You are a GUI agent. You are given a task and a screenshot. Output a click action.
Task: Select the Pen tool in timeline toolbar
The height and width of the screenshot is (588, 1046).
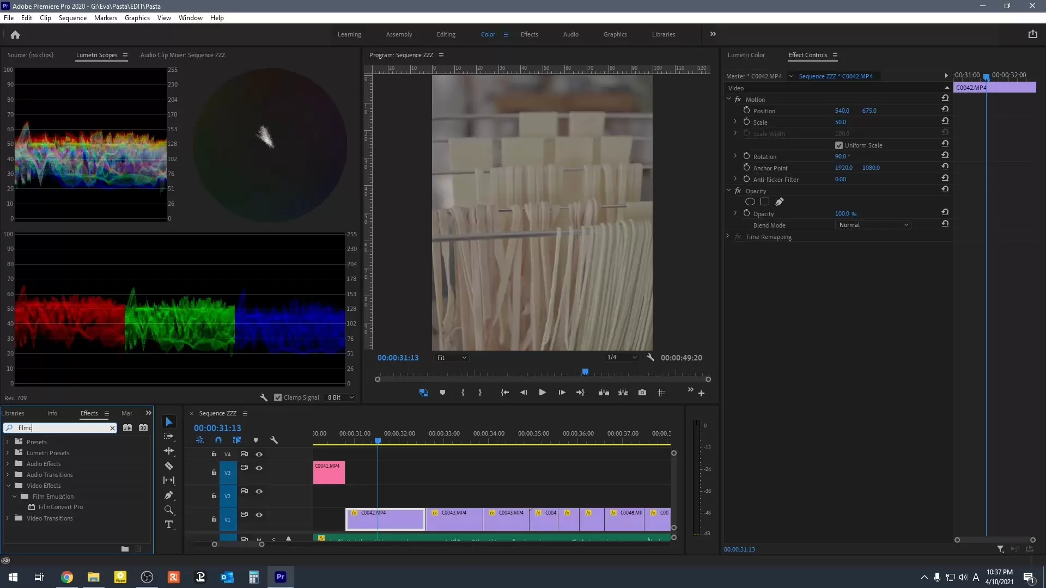click(x=169, y=495)
